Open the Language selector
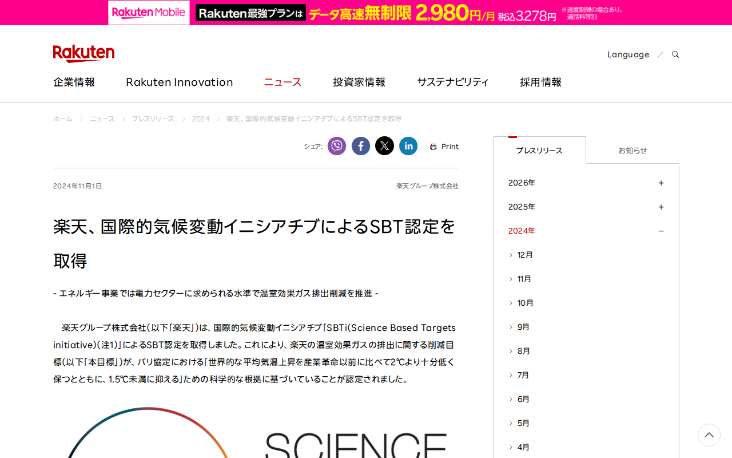732x458 pixels. tap(628, 54)
